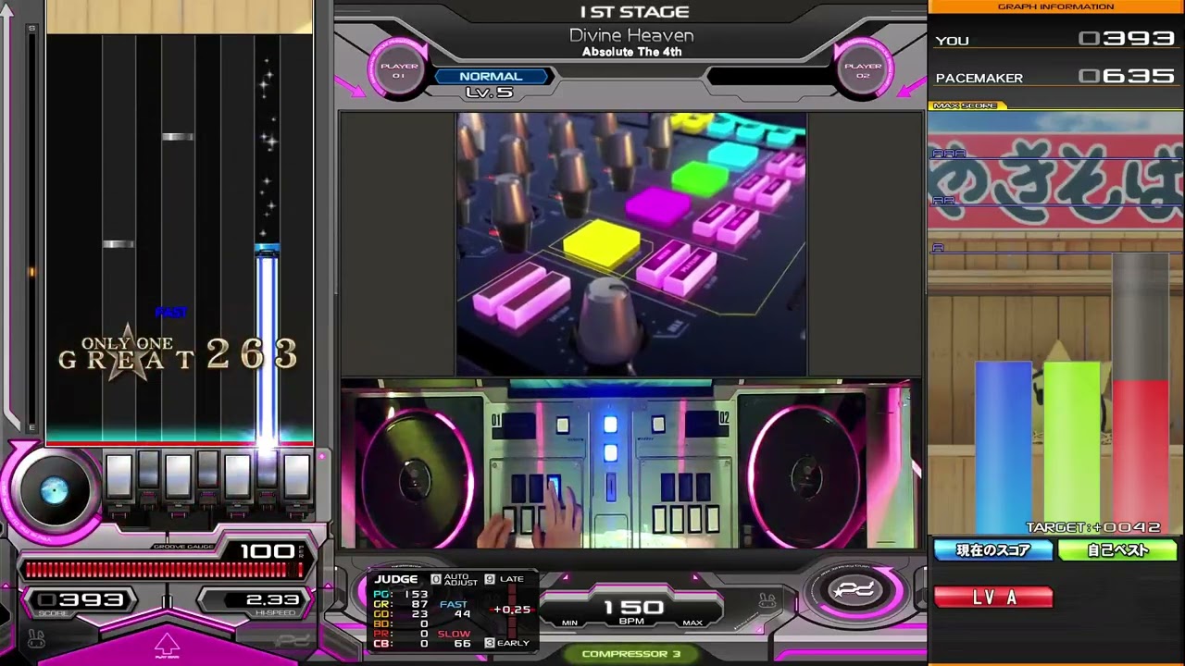
Task: Click the MIN label beside BPM
Action: click(x=569, y=623)
